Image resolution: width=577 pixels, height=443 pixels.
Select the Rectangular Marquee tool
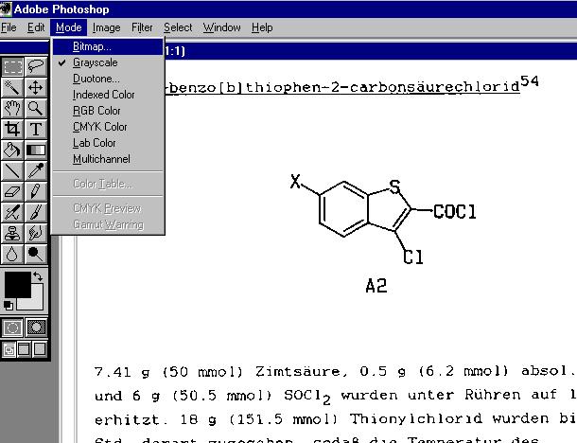13,66
